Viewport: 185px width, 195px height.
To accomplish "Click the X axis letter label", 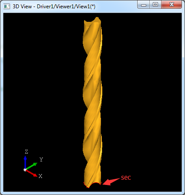I will click(x=40, y=176).
